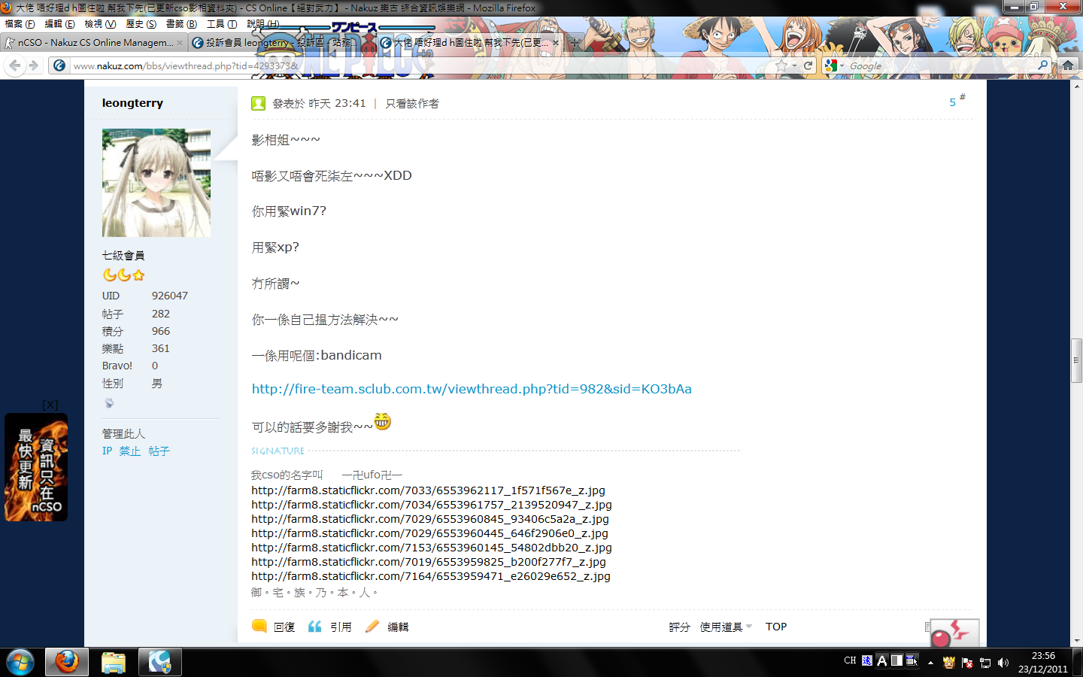Click the laughing emoticon in the post
This screenshot has width=1083, height=677.
382,421
